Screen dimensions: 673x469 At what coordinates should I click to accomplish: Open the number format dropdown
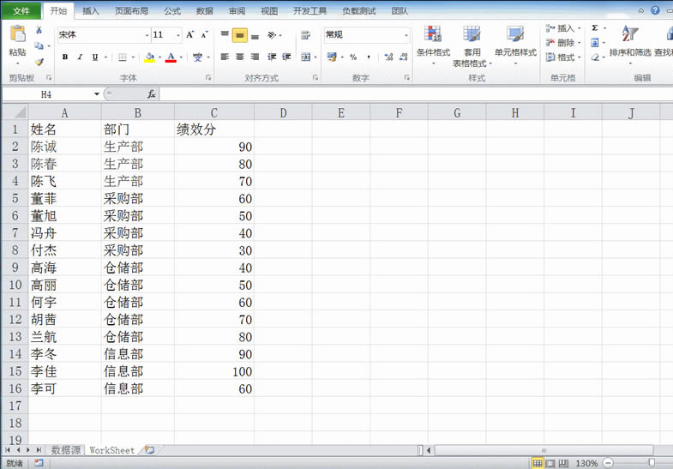click(406, 35)
